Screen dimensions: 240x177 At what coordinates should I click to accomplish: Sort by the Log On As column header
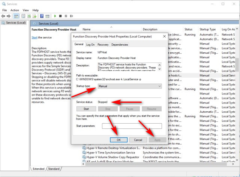(x=228, y=29)
